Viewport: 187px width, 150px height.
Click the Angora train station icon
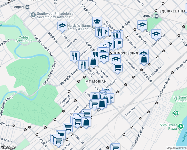coord(27,7)
